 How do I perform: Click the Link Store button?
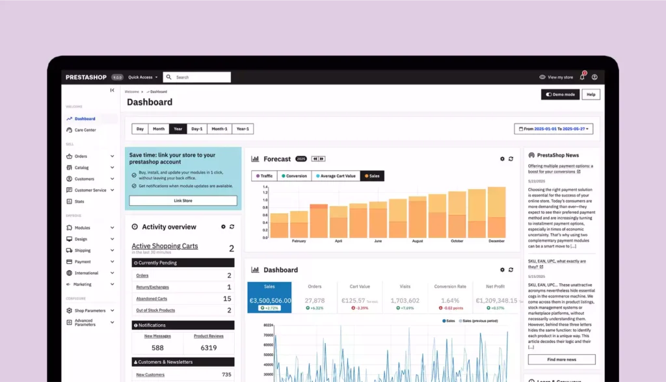(x=183, y=200)
